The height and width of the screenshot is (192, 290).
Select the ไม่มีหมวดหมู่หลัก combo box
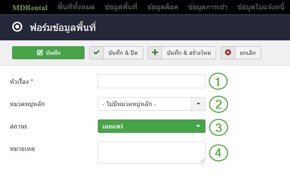coord(151,104)
